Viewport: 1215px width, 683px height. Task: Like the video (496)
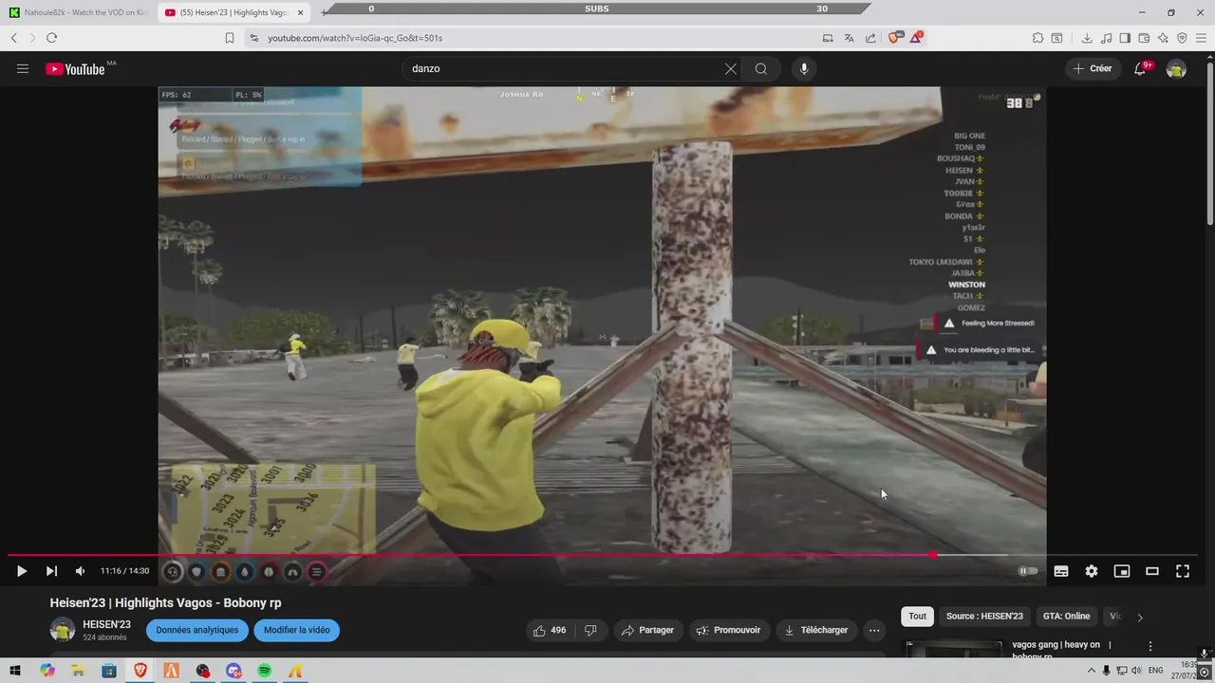550,630
